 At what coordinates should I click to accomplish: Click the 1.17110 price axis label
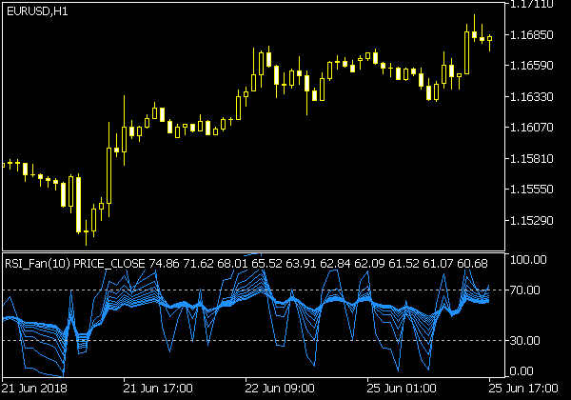coord(532,5)
